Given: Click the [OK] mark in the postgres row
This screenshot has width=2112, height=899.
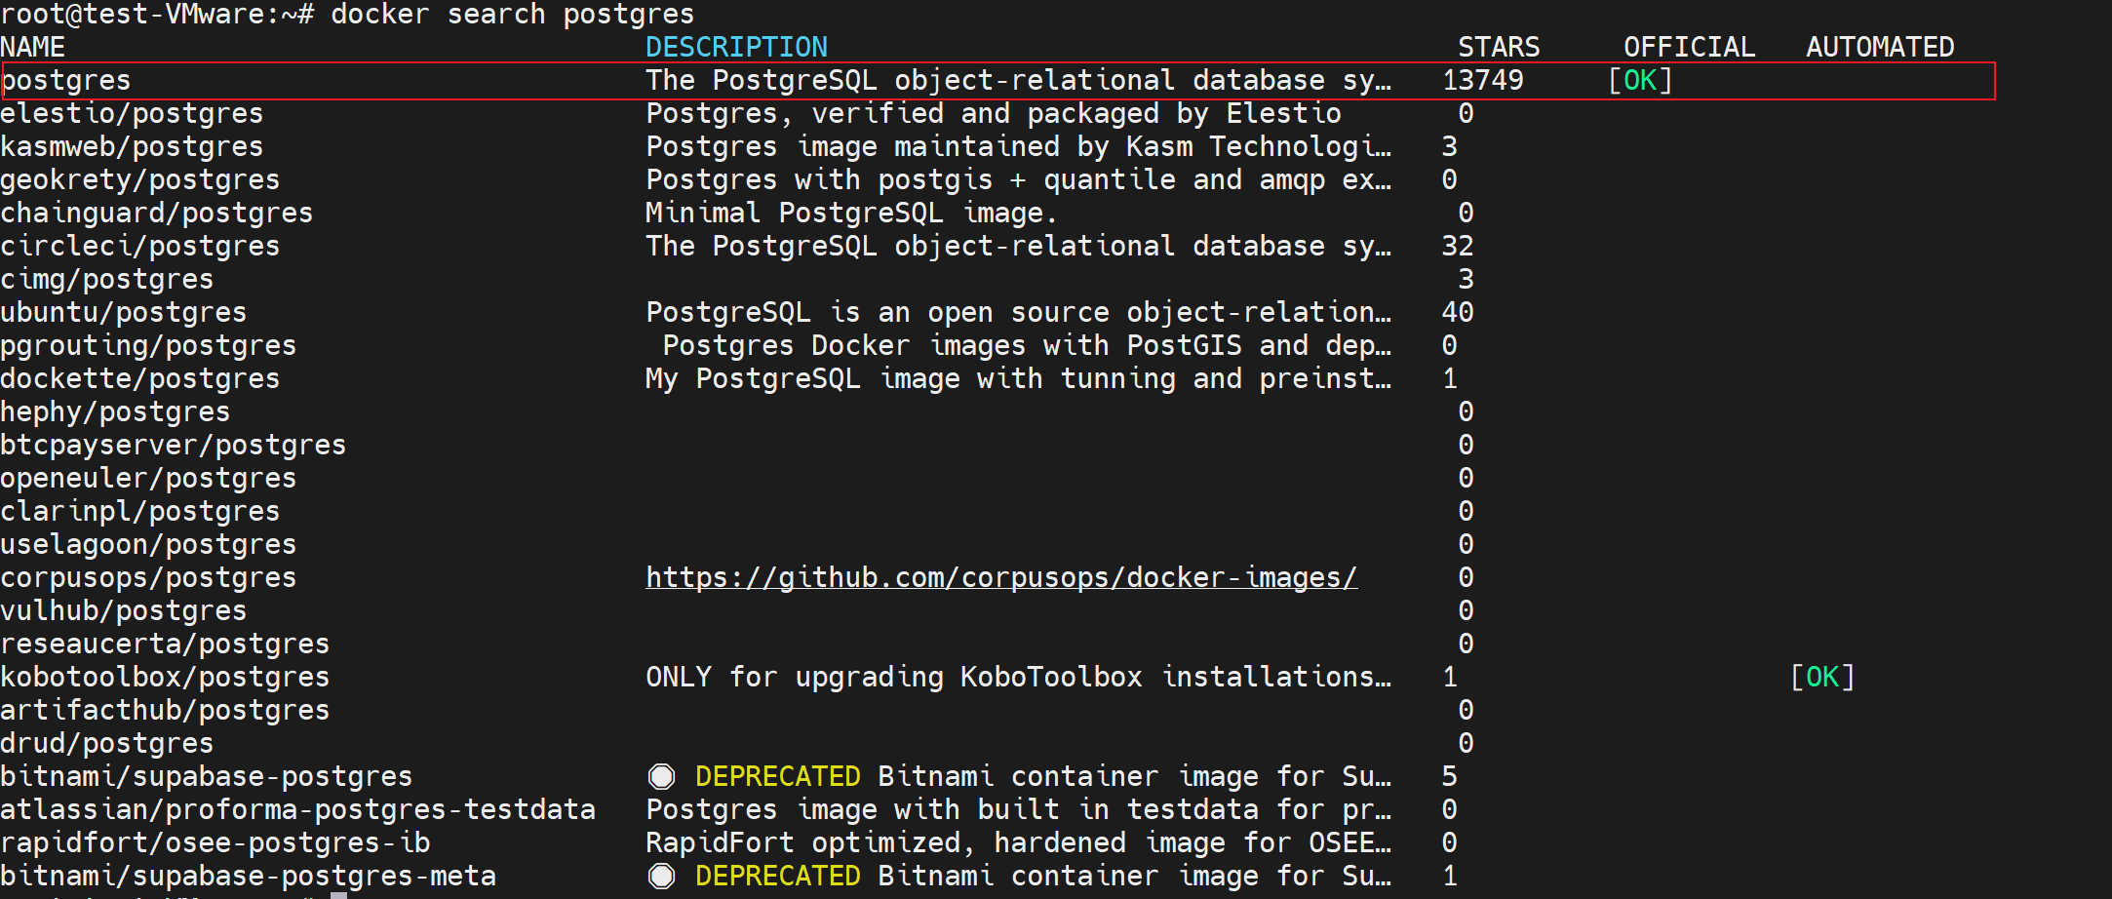Looking at the screenshot, I should [x=1640, y=80].
